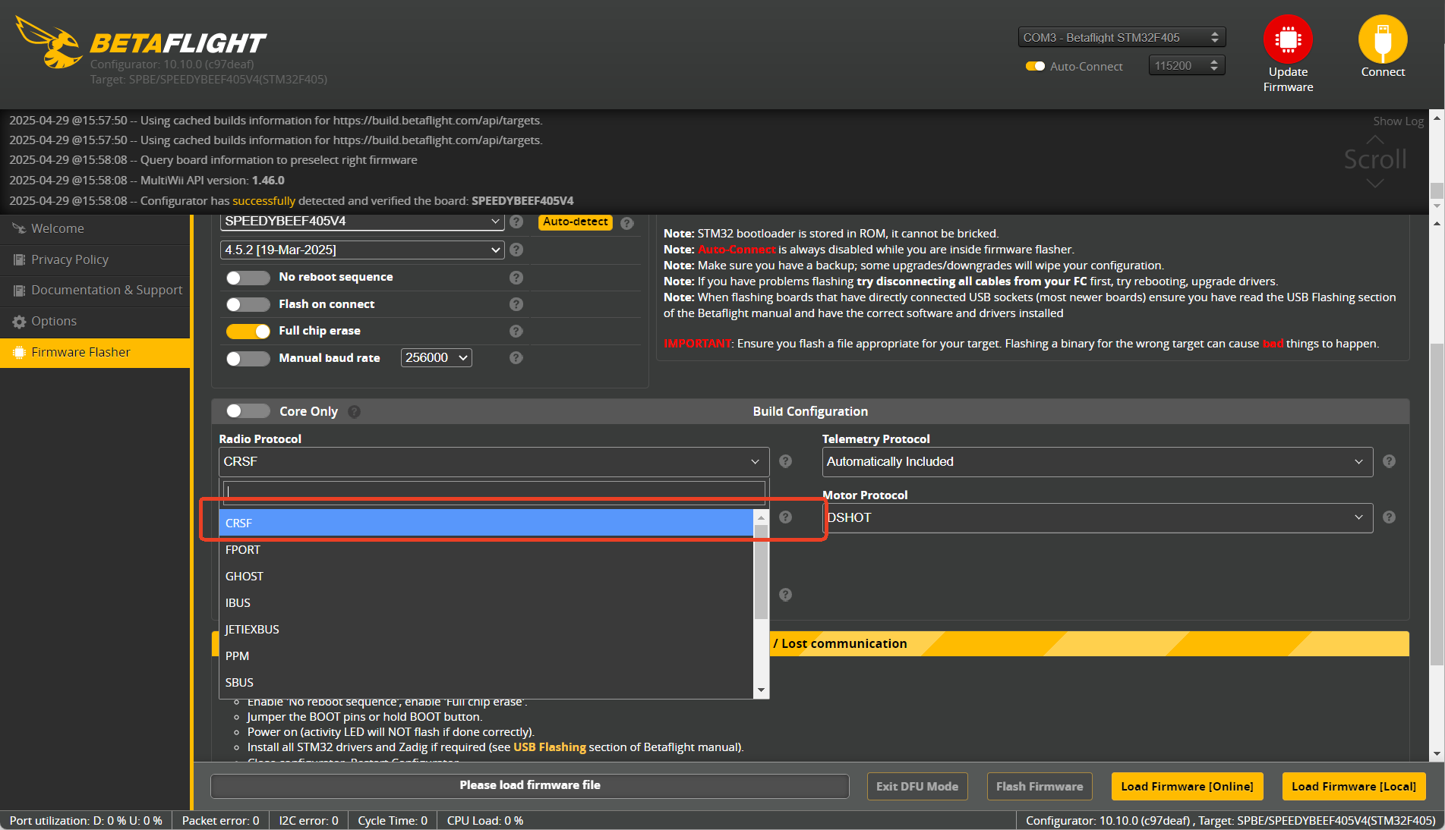Enable No reboot sequence switch
This screenshot has width=1445, height=830.
coord(248,278)
